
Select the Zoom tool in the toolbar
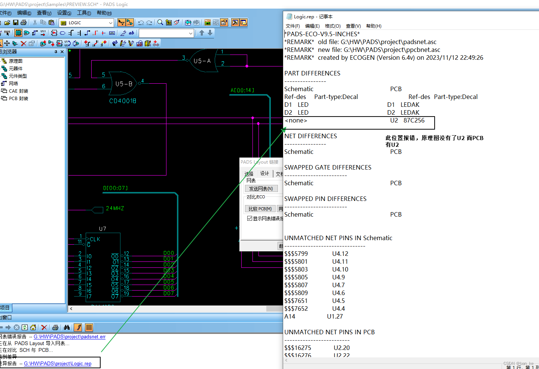click(x=160, y=22)
